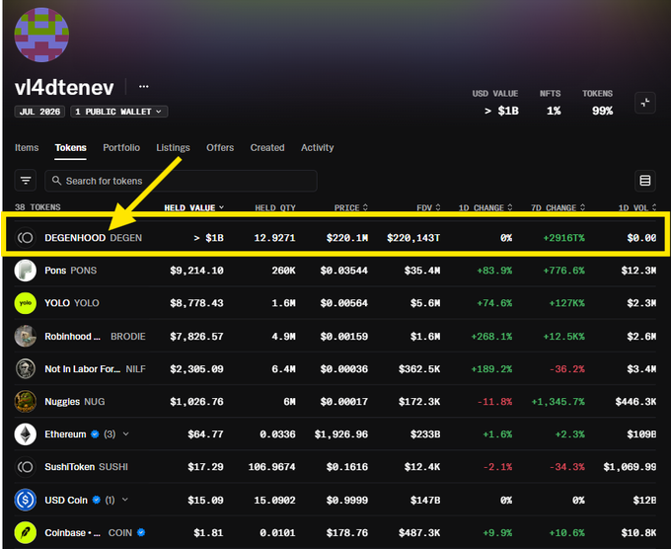This screenshot has width=671, height=549.
Task: Focus the Search for tokens field
Action: [181, 181]
